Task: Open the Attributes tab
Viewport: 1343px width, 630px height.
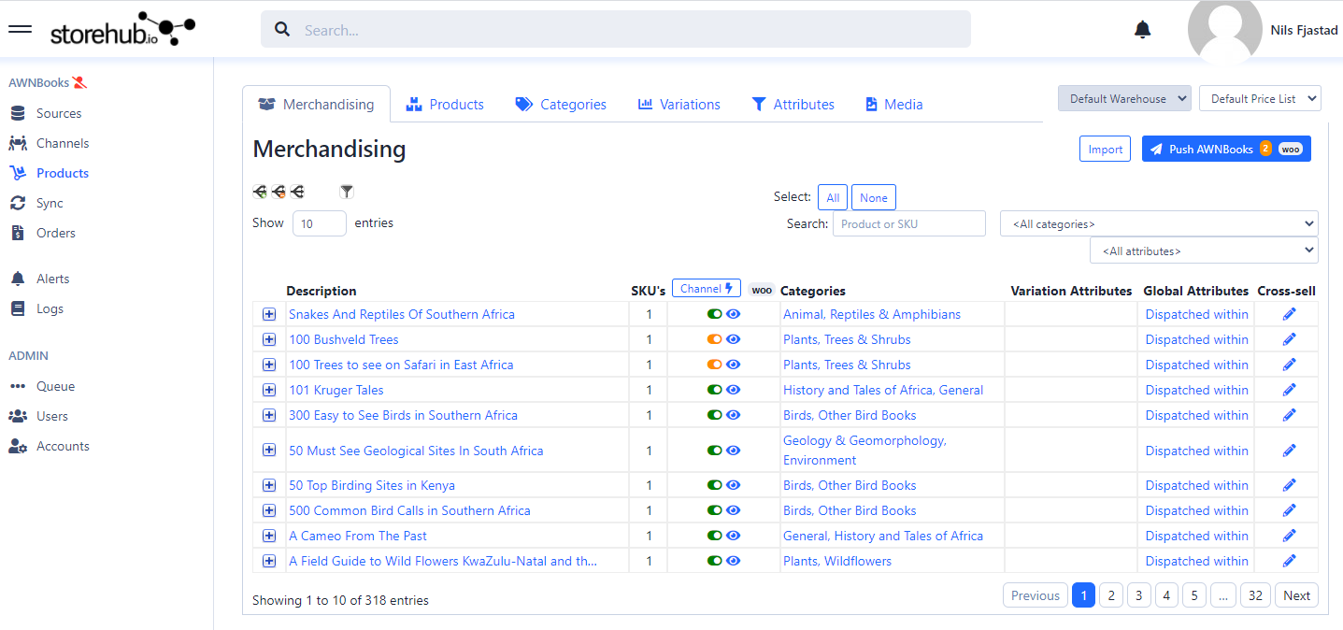Action: tap(793, 105)
